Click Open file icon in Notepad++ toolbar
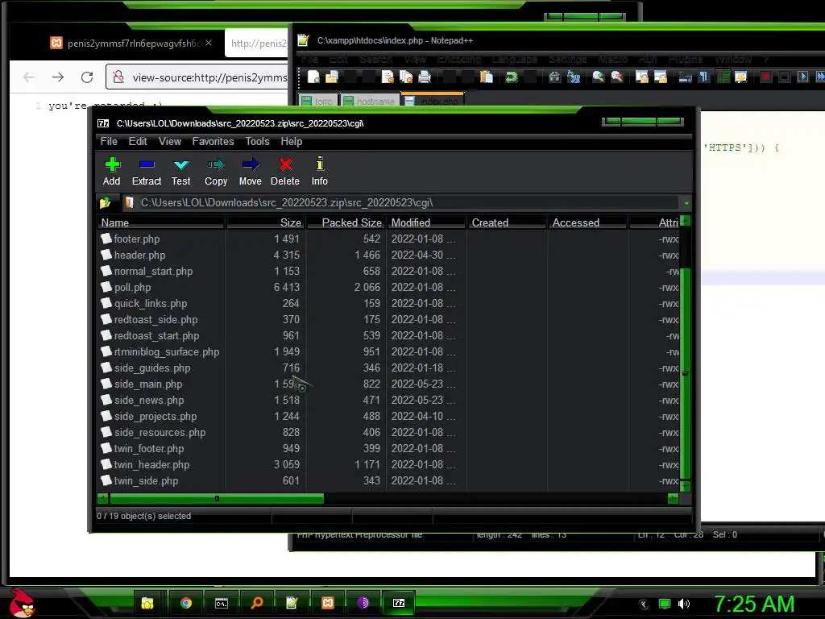Viewport: 825px width, 619px height. (331, 77)
